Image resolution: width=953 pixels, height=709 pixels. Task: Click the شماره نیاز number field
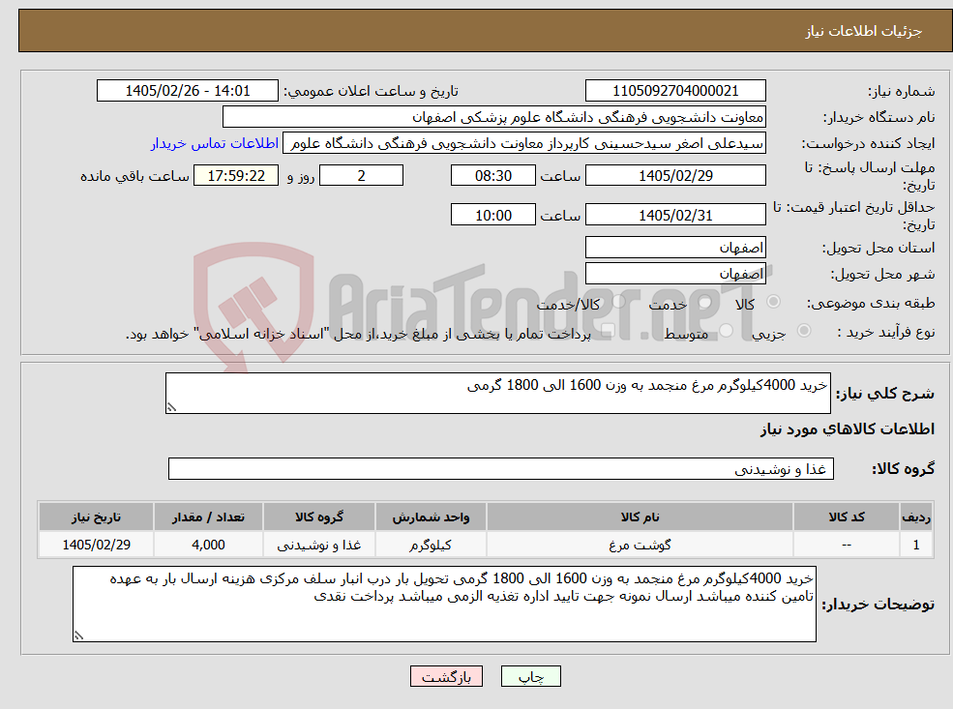pyautogui.click(x=675, y=91)
